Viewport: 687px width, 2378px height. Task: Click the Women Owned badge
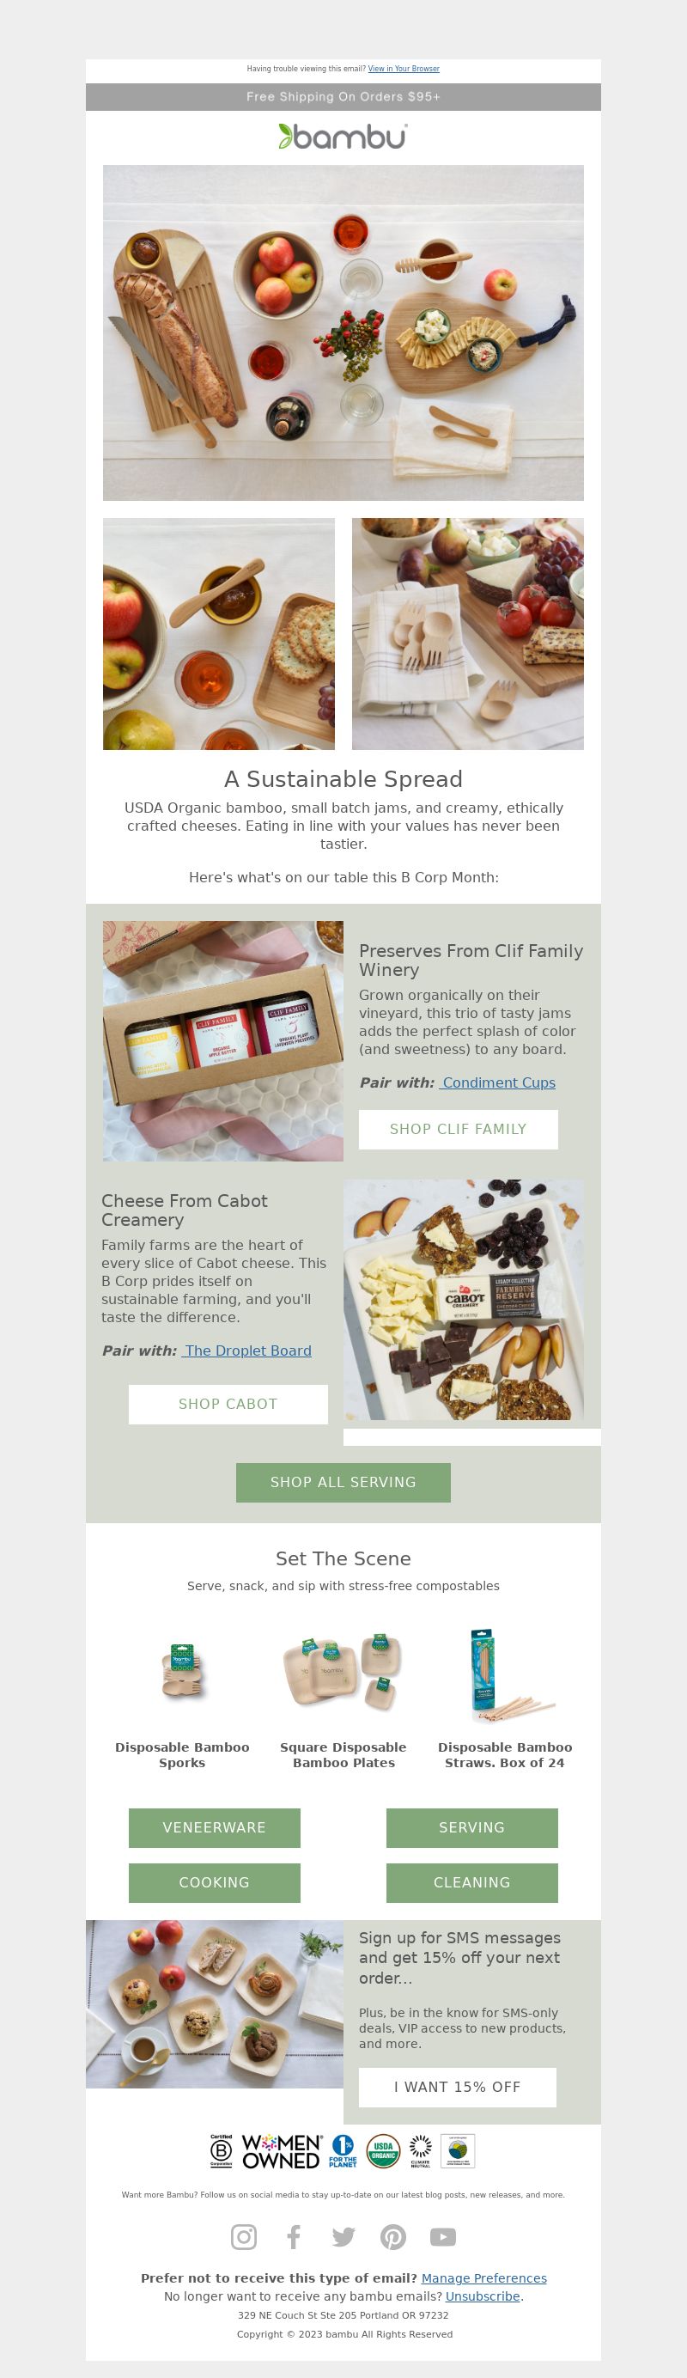click(x=283, y=2150)
